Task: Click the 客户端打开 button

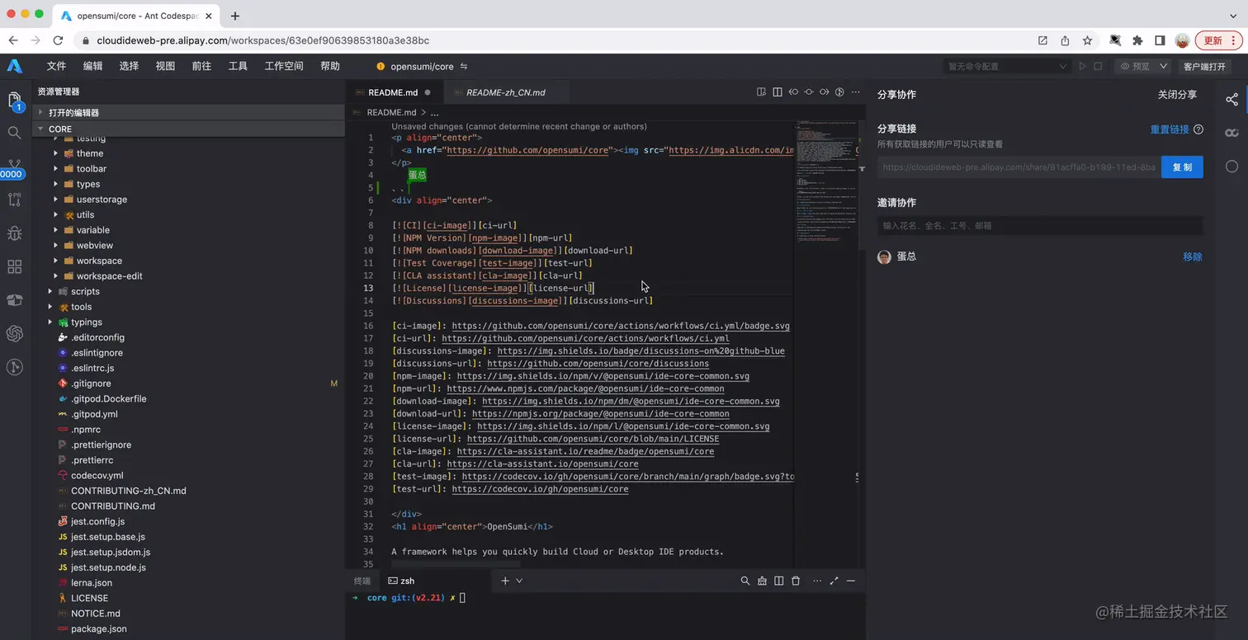Action: pyautogui.click(x=1204, y=67)
